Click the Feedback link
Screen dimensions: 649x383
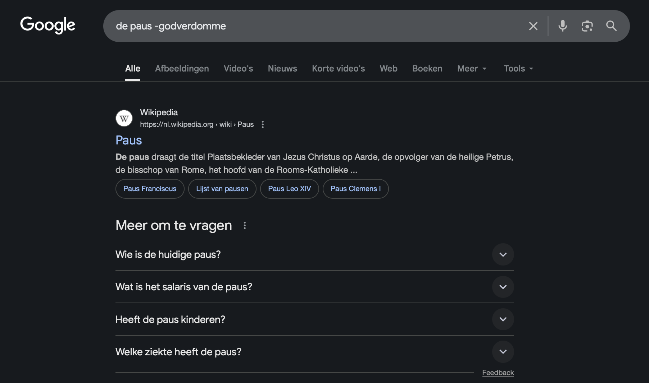[x=498, y=373]
